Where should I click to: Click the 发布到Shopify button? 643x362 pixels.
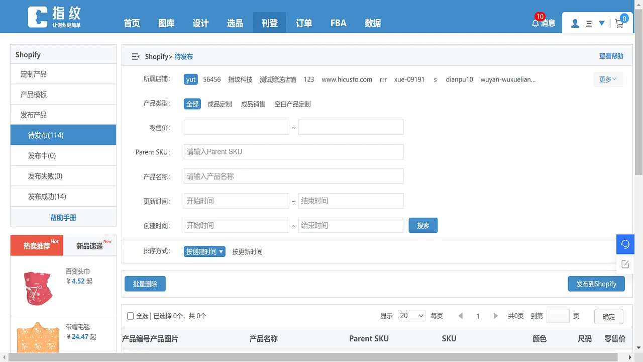[x=596, y=284]
